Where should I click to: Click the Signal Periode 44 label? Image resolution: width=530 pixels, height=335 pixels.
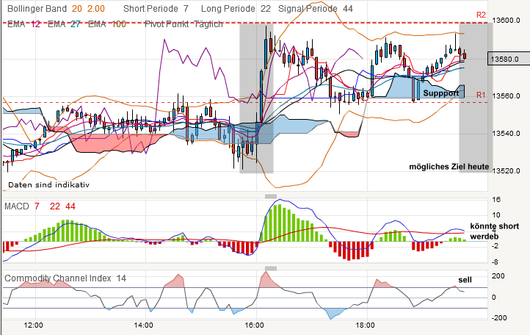tap(316, 9)
